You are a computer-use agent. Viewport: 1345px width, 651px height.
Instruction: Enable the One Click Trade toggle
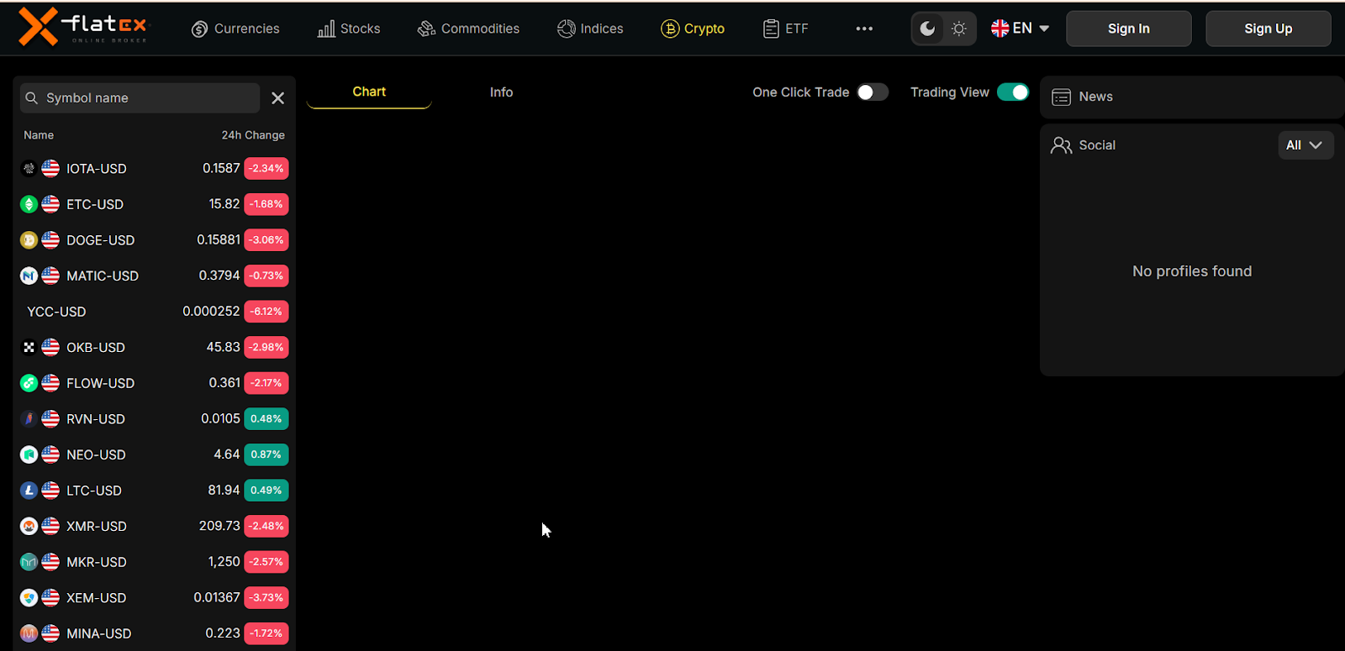click(x=873, y=92)
